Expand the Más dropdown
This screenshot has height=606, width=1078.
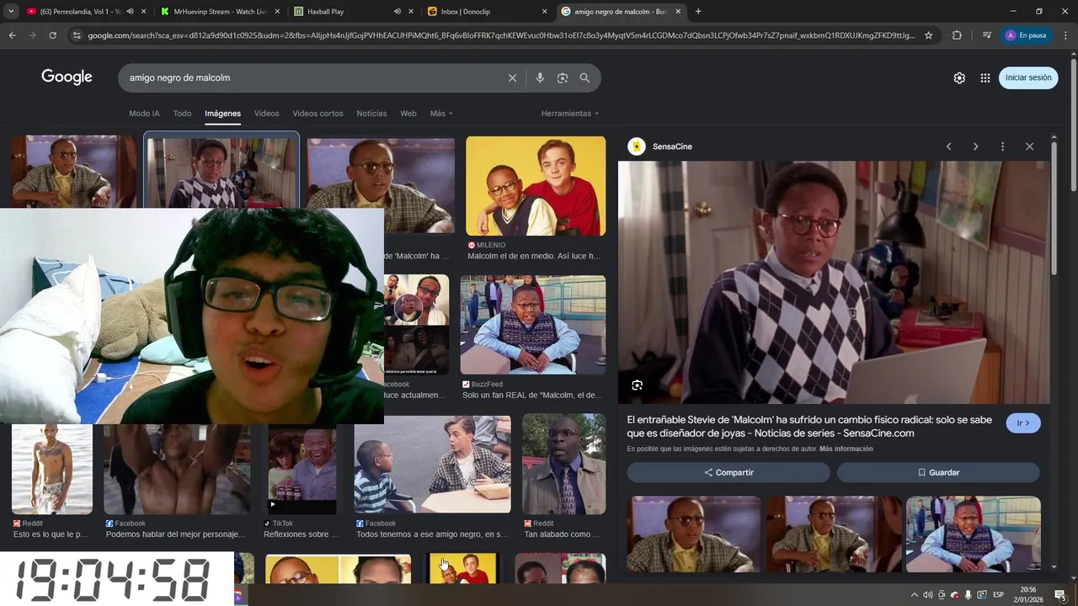441,114
